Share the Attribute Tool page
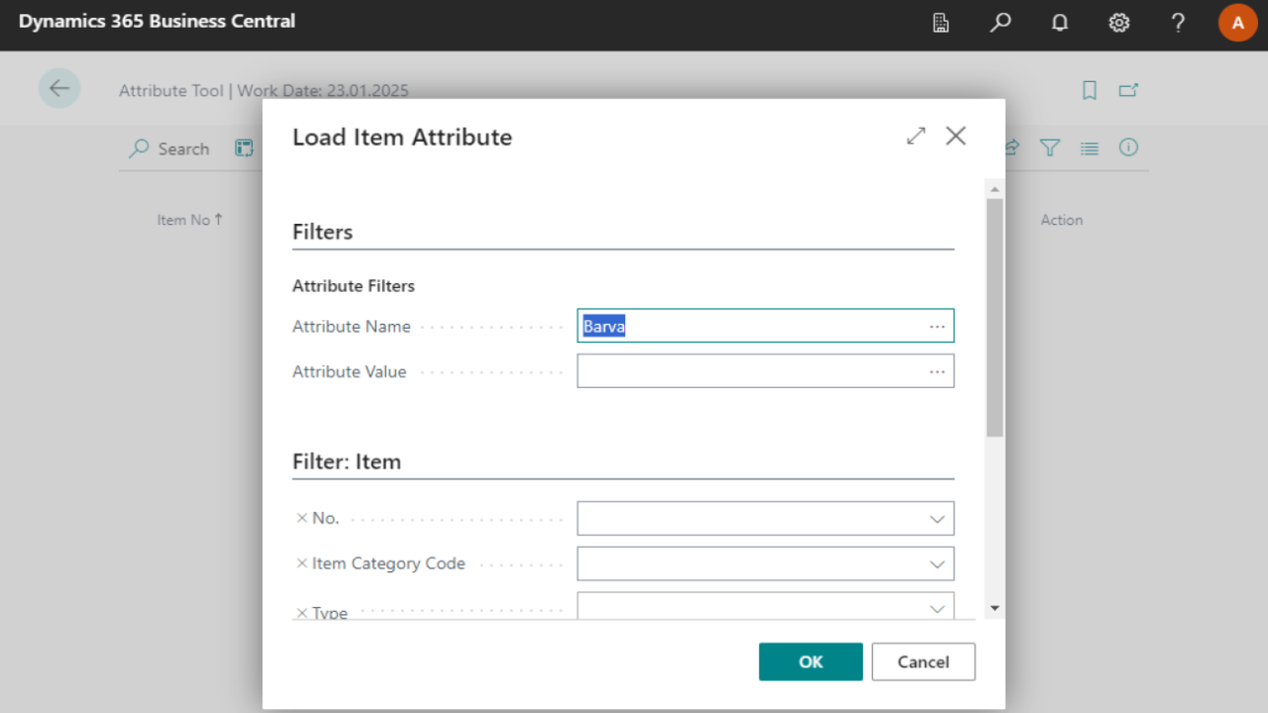1268x713 pixels. [1009, 148]
